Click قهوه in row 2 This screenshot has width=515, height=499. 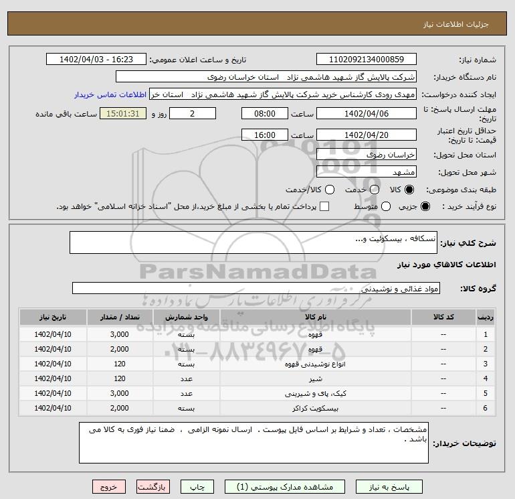click(x=315, y=350)
